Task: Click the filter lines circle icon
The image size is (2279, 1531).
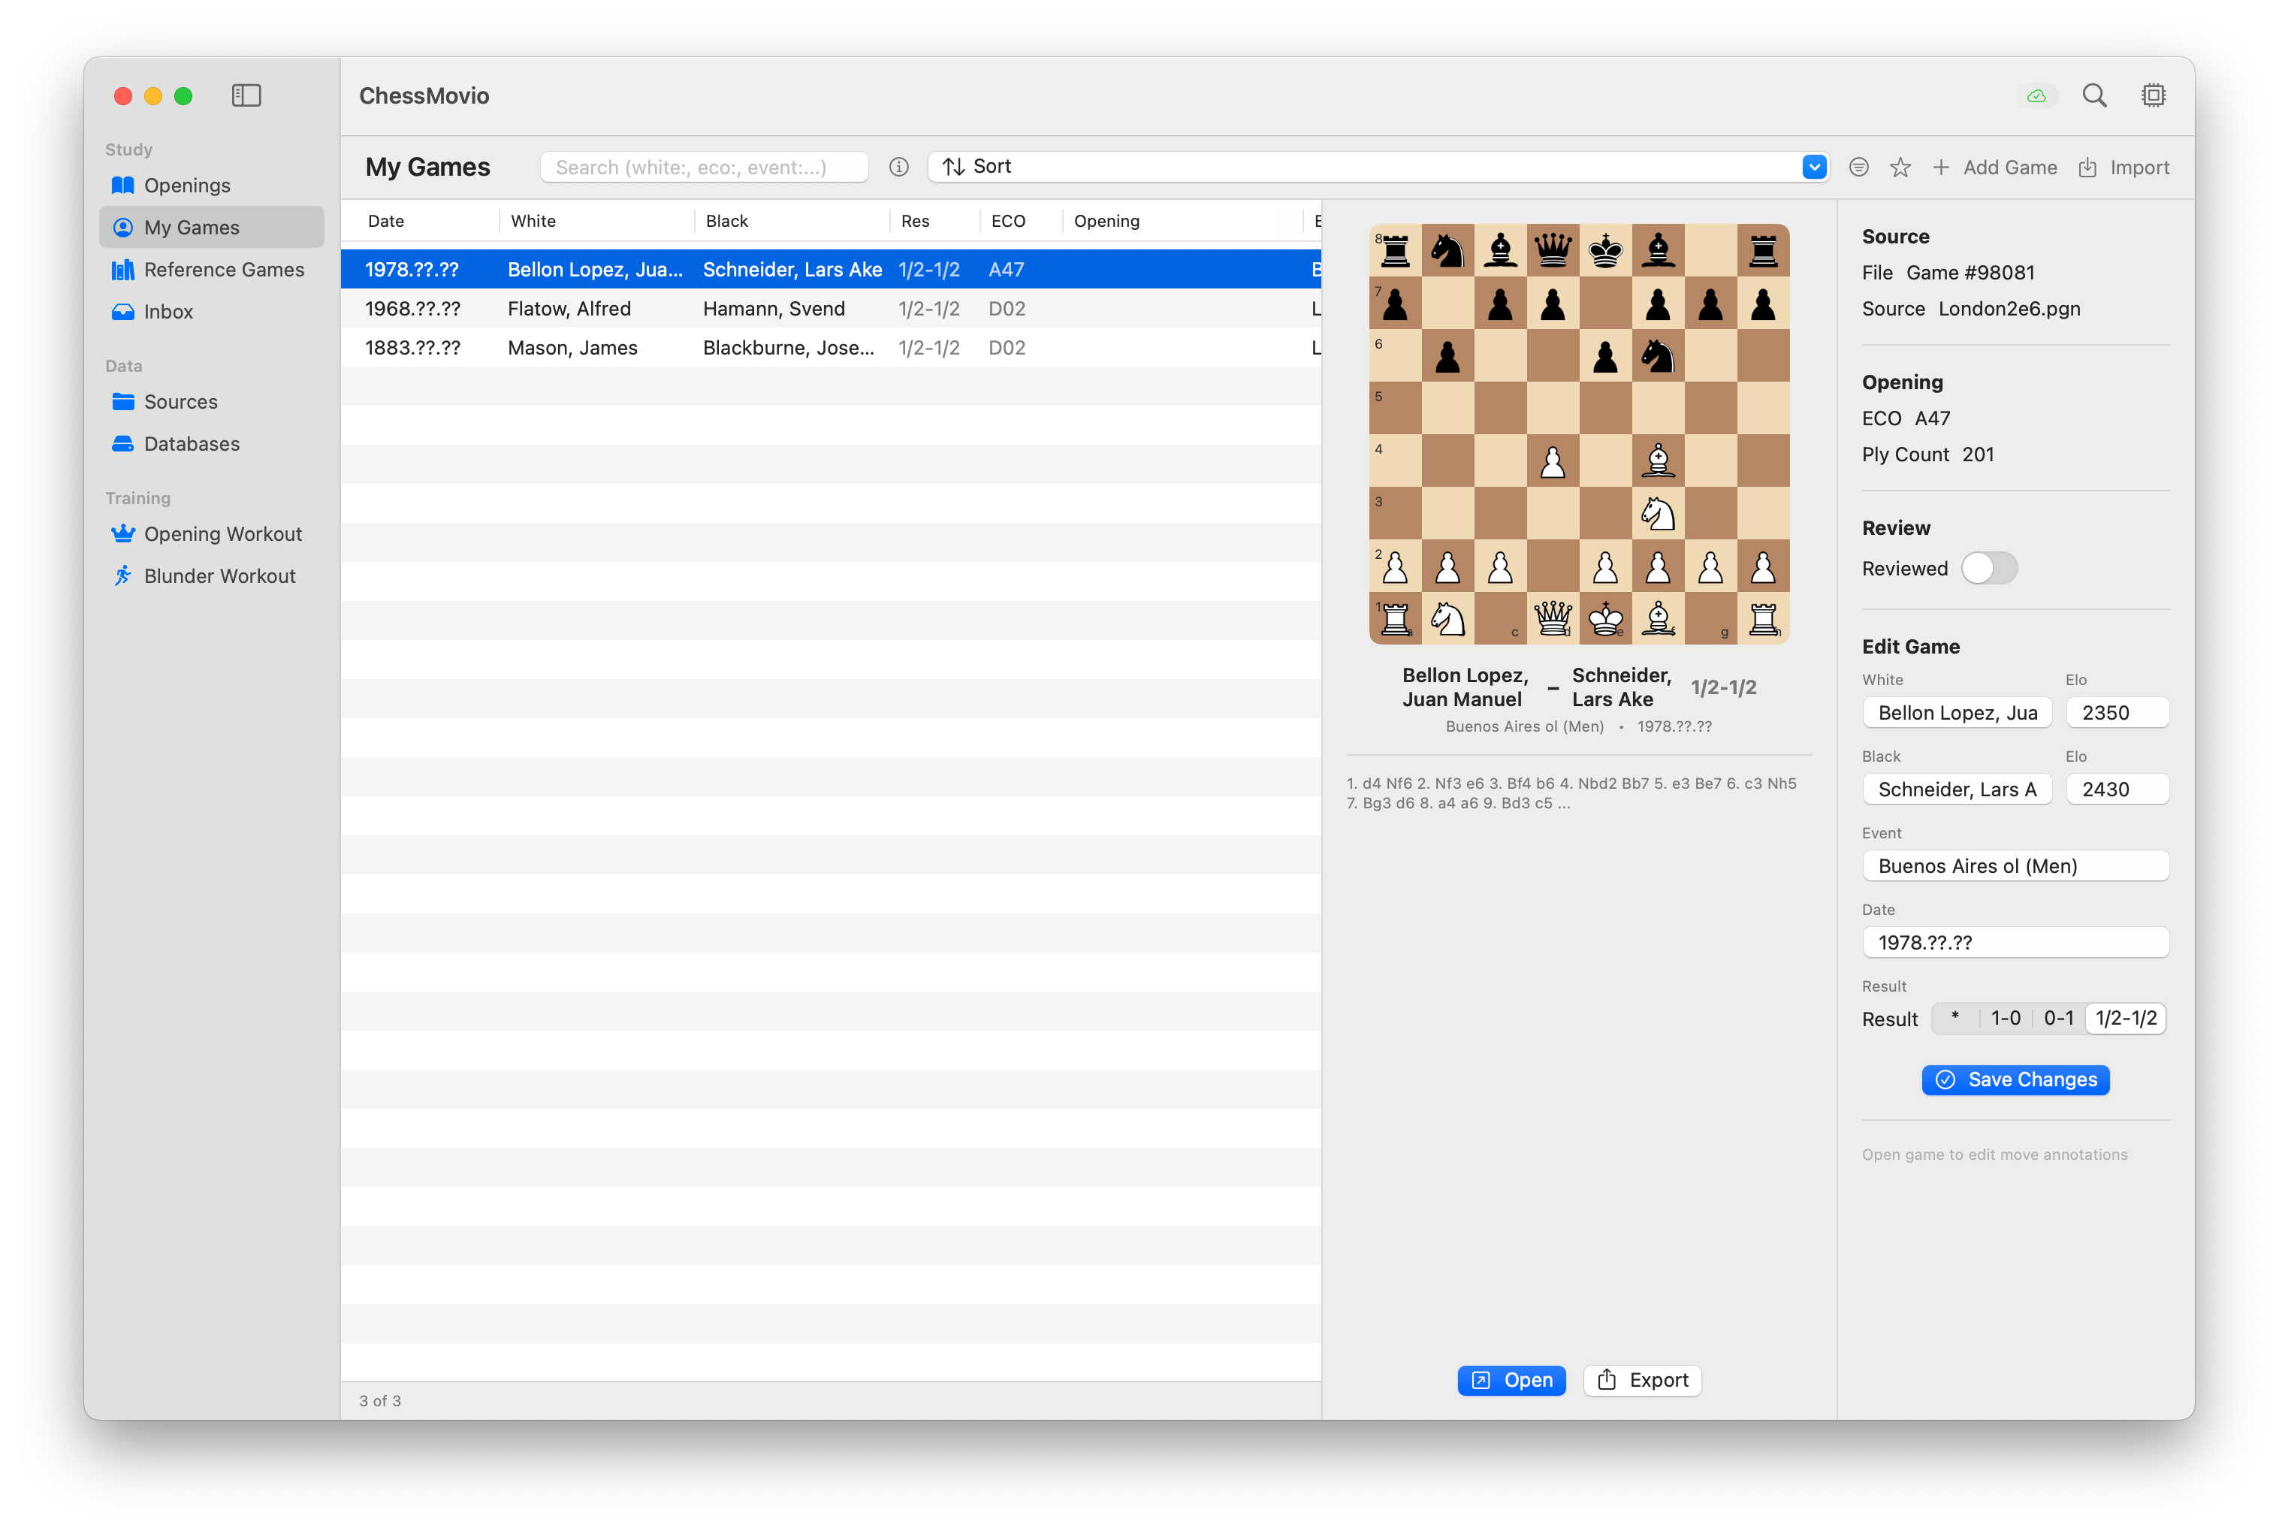Action: (x=1858, y=167)
